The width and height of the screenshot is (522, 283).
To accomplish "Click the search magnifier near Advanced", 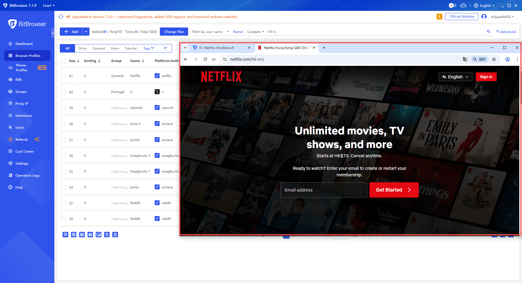I will point(489,32).
